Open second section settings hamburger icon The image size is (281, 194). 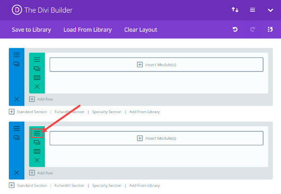pyautogui.click(x=16, y=129)
